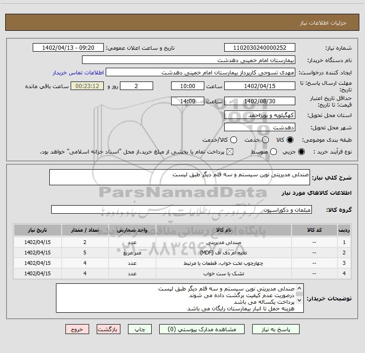Click the جزئیات اطلاعات نیاز header title

[x=323, y=23]
